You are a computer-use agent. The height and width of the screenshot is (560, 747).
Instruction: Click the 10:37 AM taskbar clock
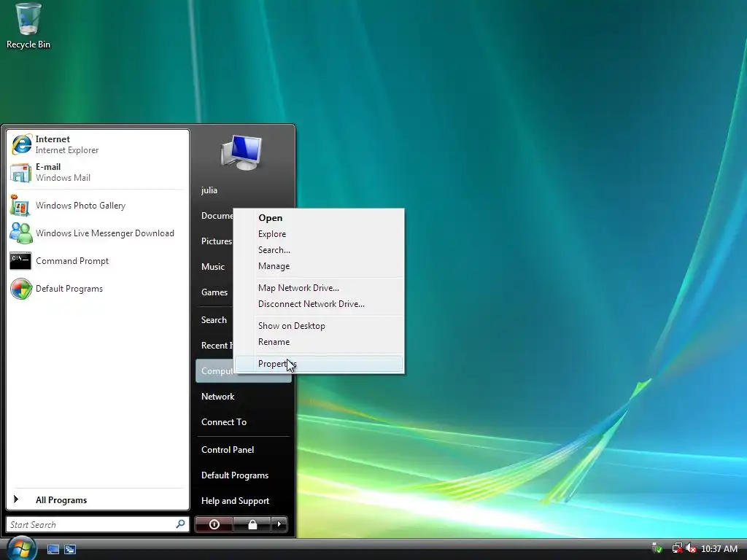(719, 548)
